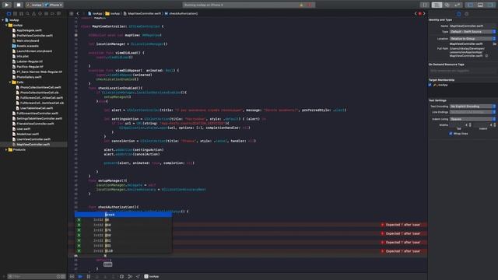
Task: Open the Find navigator
Action: coord(28,14)
